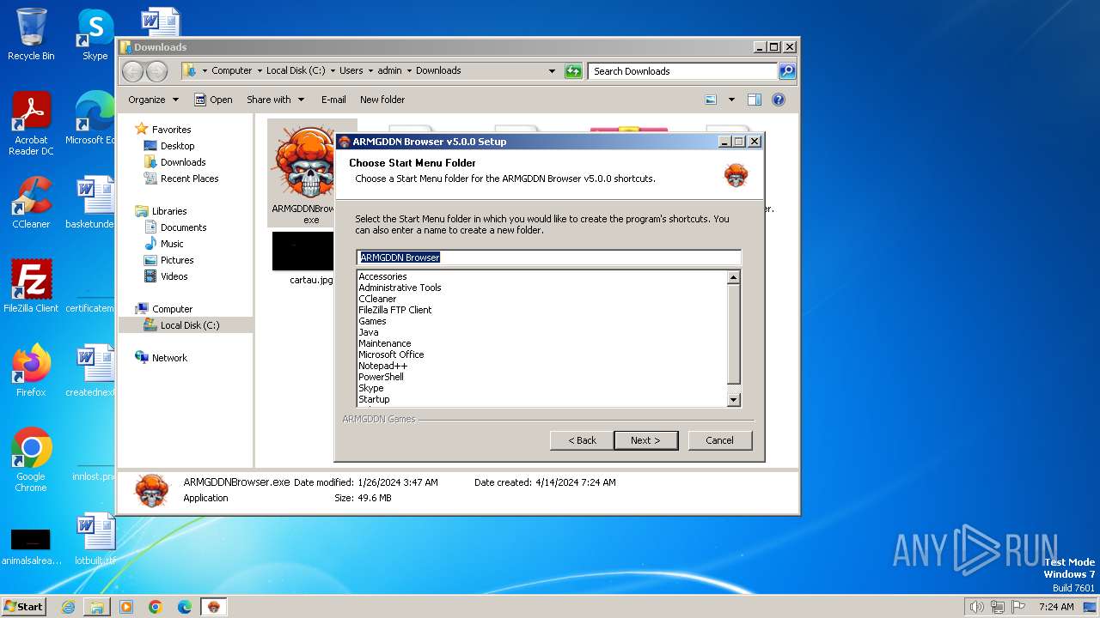This screenshot has width=1100, height=618.
Task: Select Startup in the folder list
Action: point(374,399)
